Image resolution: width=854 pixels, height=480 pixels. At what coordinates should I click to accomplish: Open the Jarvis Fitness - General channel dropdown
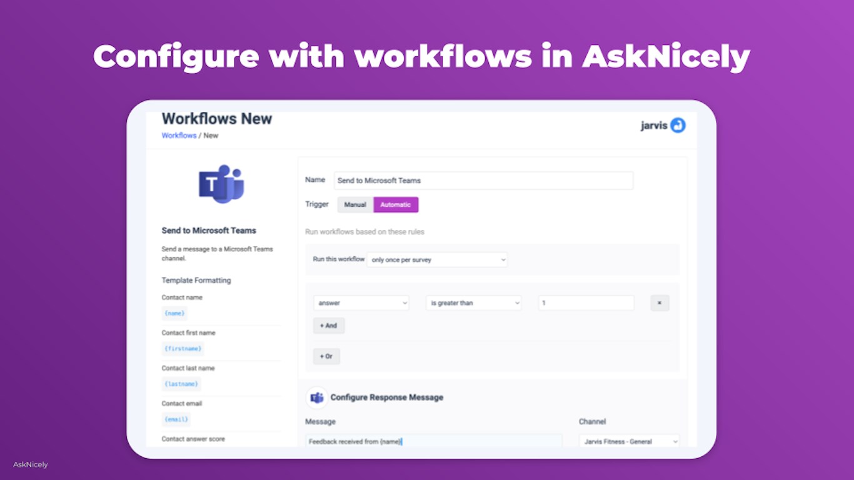coord(629,441)
